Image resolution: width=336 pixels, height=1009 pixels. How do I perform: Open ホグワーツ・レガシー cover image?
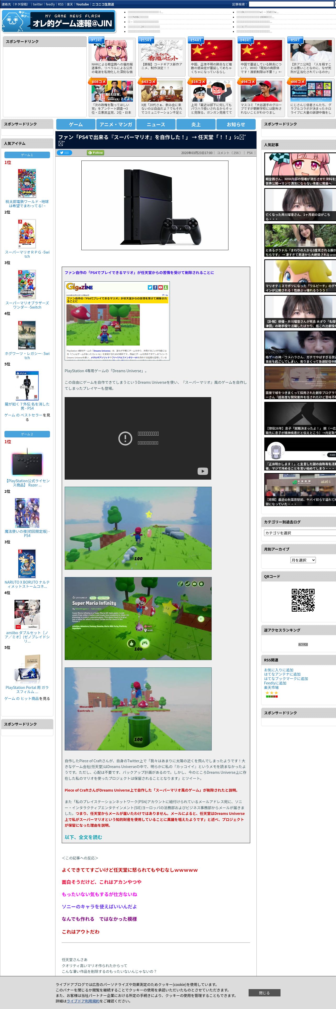(27, 335)
